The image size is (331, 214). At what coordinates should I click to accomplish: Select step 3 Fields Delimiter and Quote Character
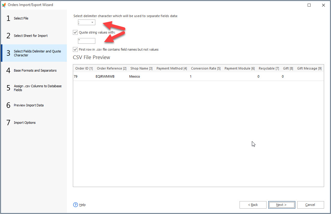pos(34,53)
